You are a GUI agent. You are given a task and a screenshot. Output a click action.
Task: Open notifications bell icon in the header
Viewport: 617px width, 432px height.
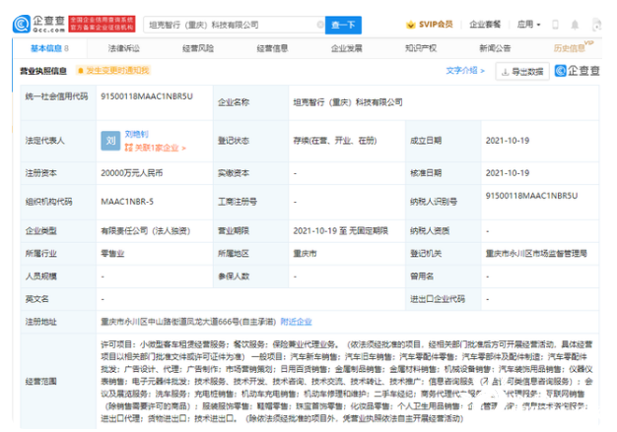575,25
